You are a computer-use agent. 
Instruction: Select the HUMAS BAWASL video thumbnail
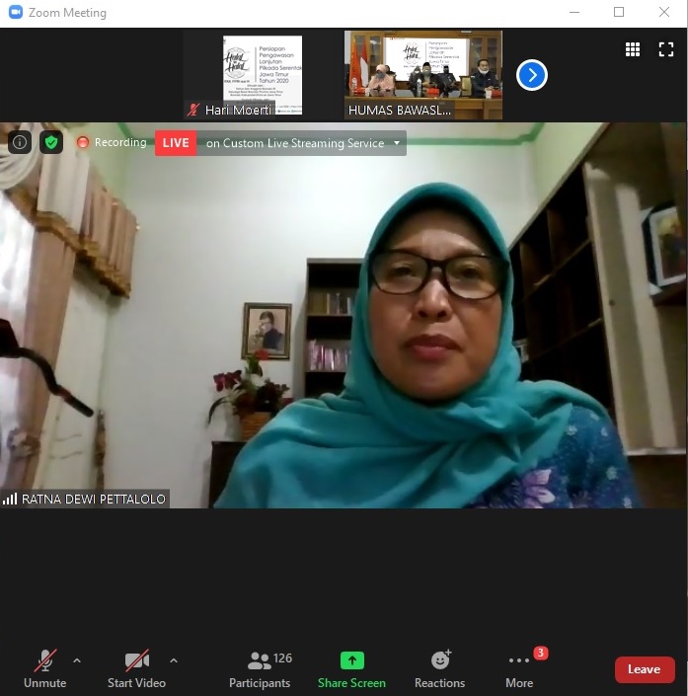[422, 75]
